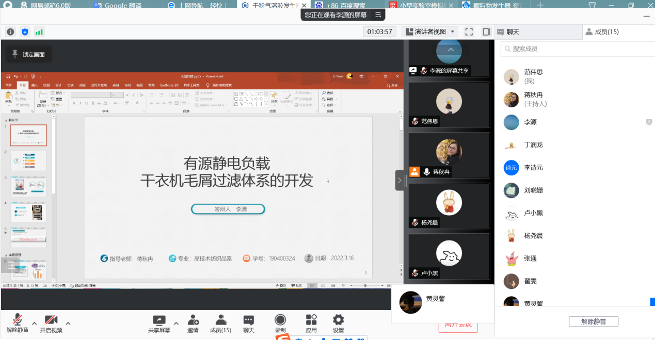Viewport: 655px width, 340px height.
Task: Check the green network signal icon
Action: (39, 32)
